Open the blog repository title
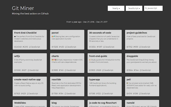 tap(54, 103)
